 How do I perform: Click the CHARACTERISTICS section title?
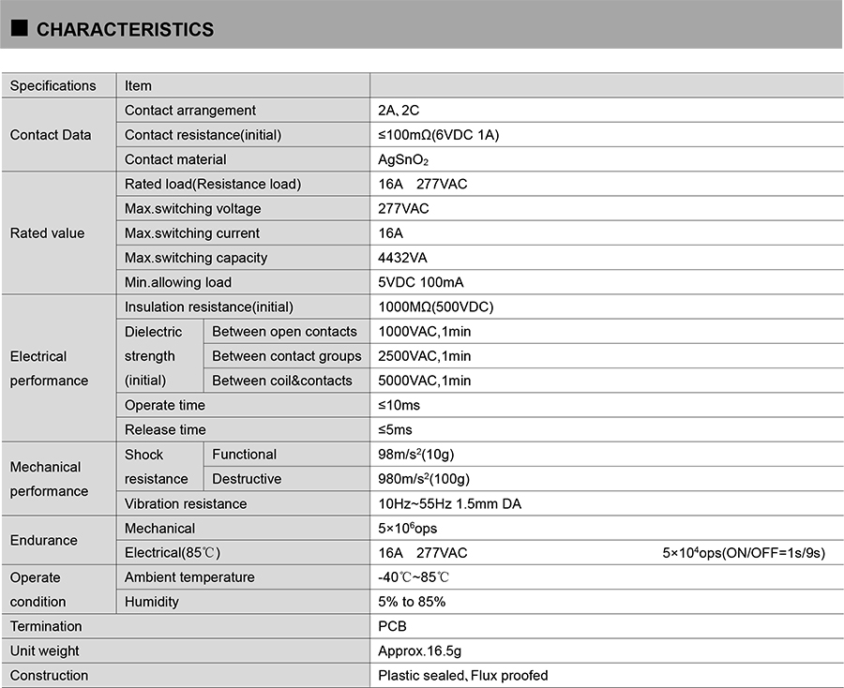[125, 30]
